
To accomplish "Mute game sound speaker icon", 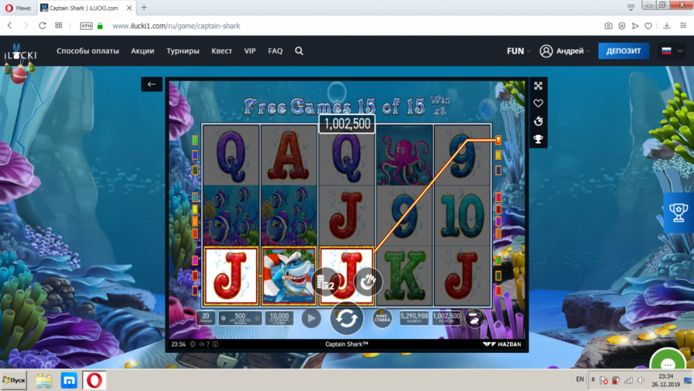I will [x=201, y=344].
